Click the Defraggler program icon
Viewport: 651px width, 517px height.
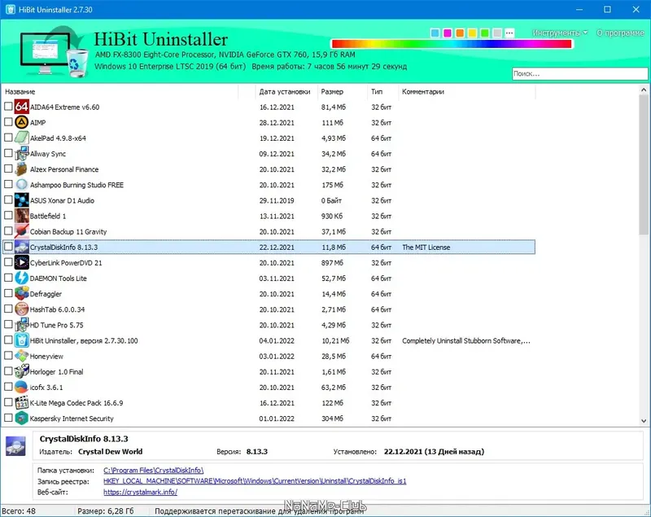(22, 294)
